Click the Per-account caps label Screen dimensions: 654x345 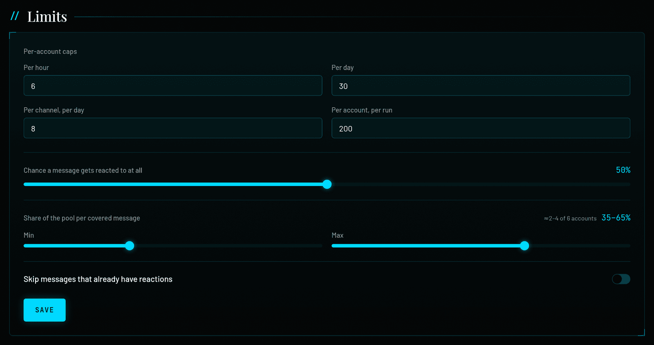point(50,51)
